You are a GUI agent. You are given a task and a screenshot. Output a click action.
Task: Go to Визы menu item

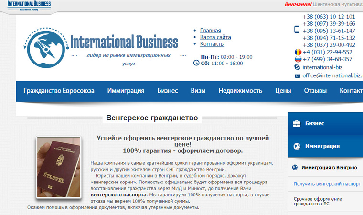click(198, 90)
